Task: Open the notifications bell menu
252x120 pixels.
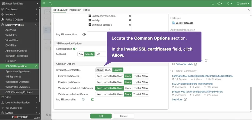Action: [x=229, y=4]
